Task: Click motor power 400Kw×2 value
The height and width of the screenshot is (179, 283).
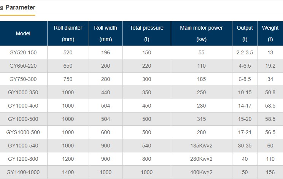Action: point(202,172)
